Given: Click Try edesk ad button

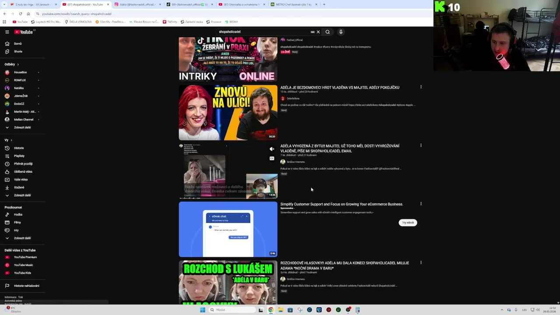Looking at the screenshot, I should pos(408,223).
